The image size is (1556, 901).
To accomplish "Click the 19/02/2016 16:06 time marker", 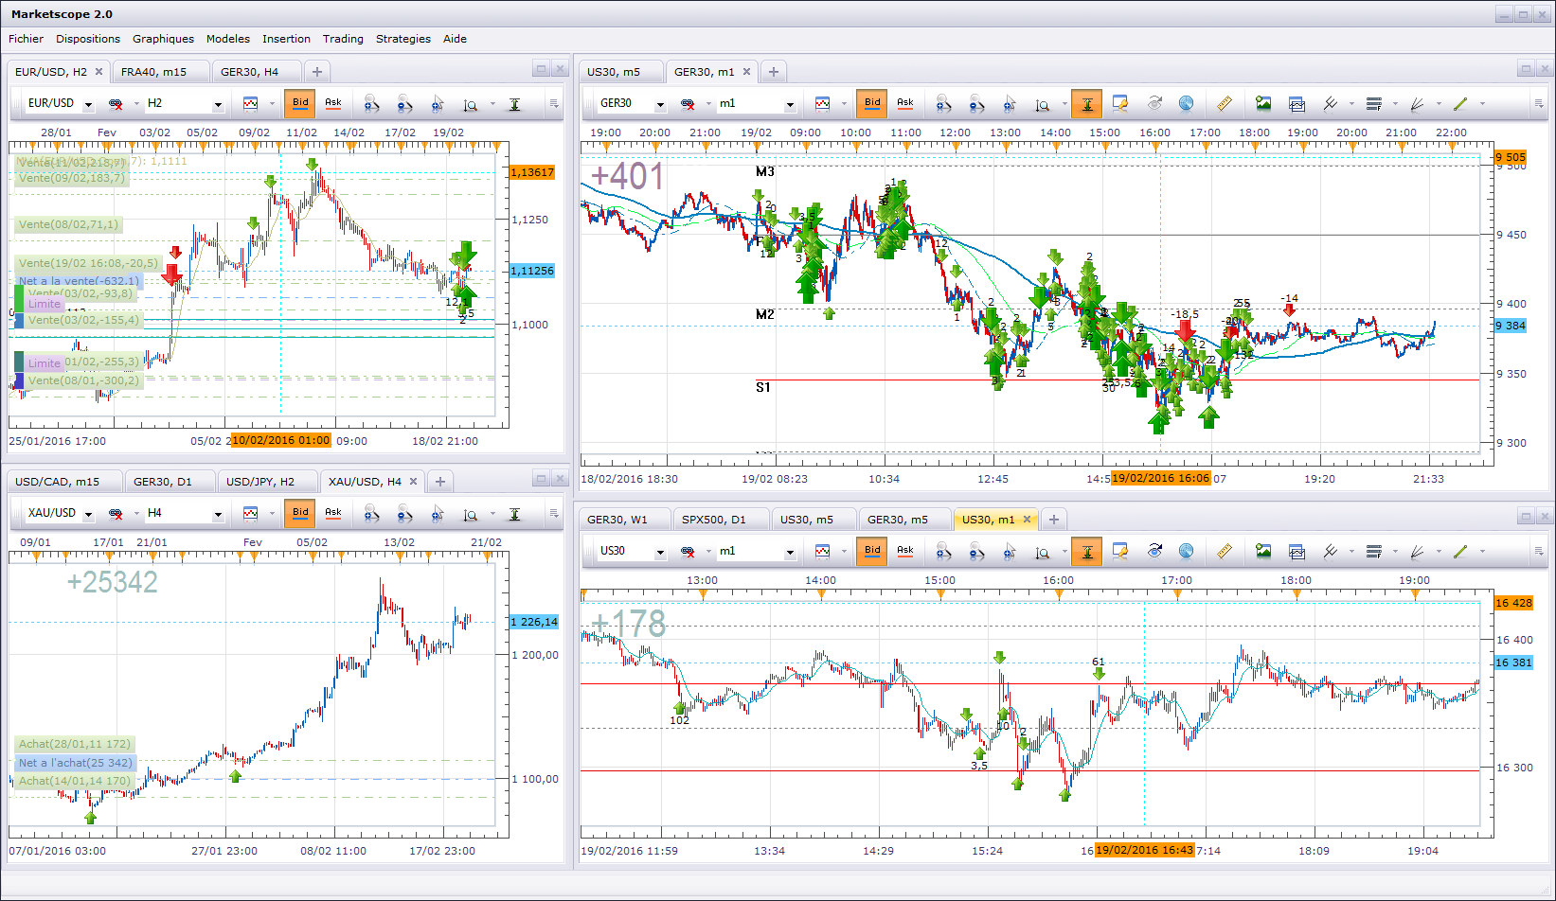I will [x=1160, y=478].
